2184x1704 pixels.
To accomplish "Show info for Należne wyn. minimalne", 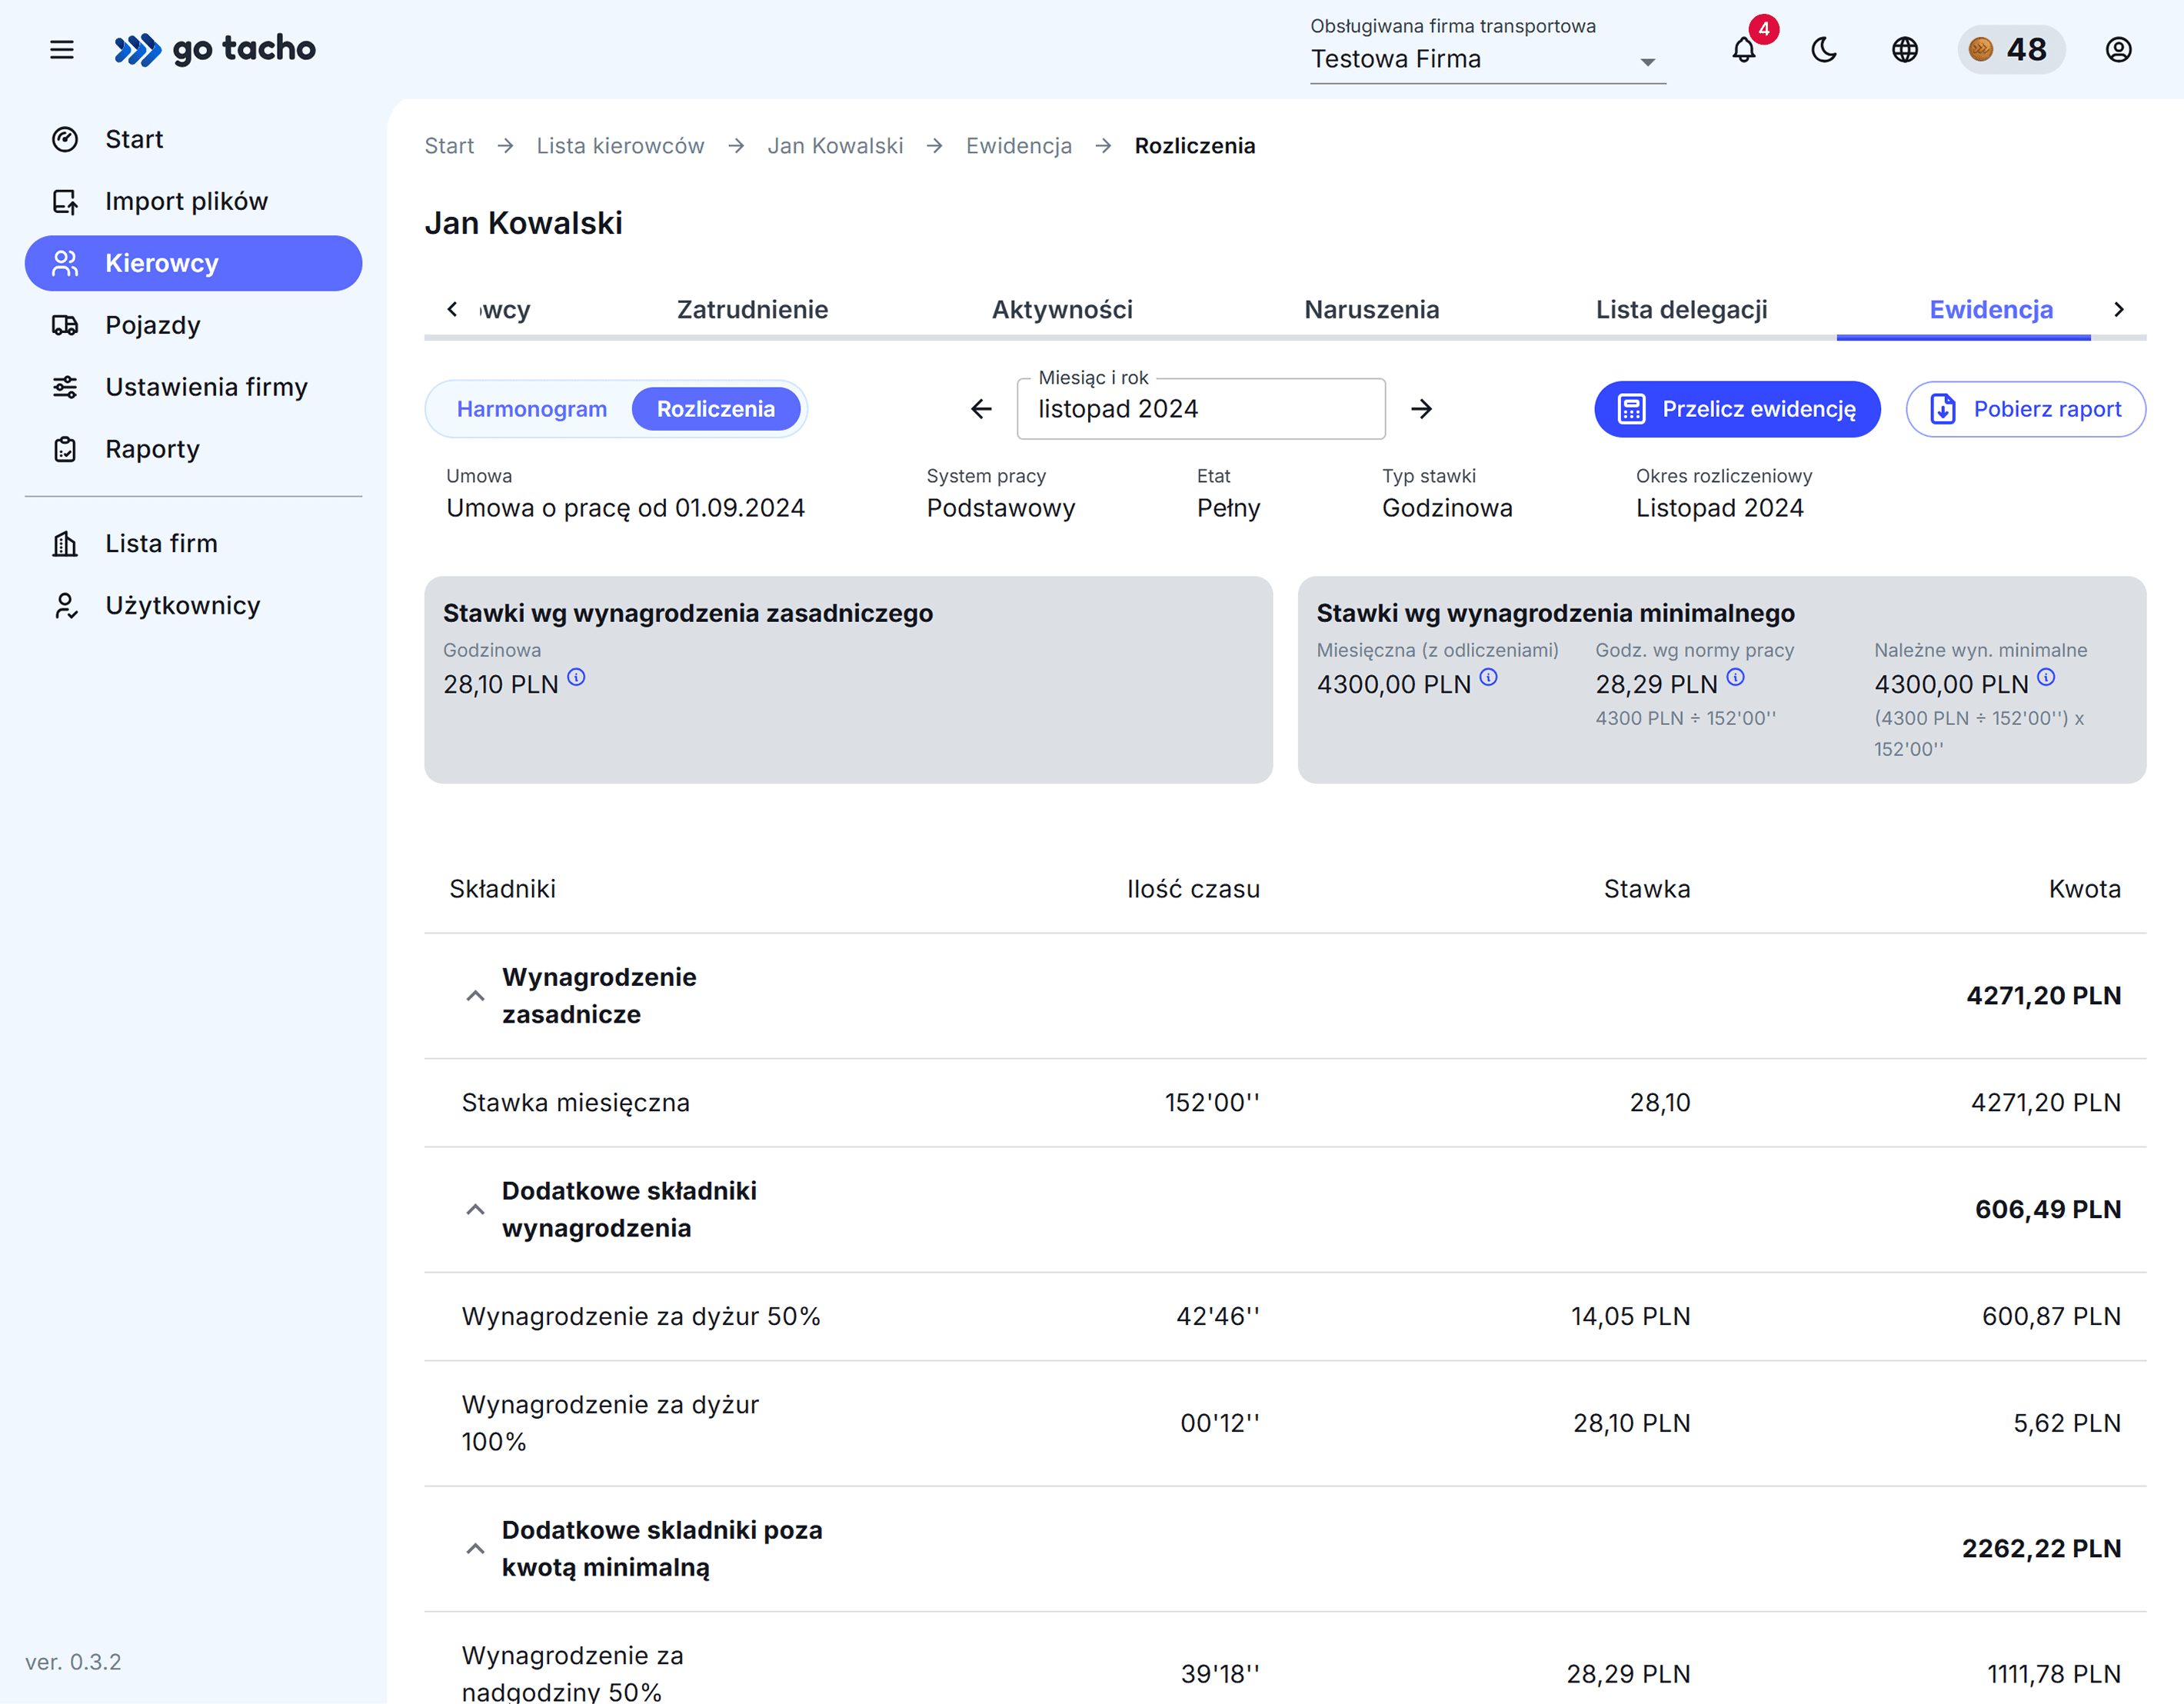I will click(x=2046, y=677).
